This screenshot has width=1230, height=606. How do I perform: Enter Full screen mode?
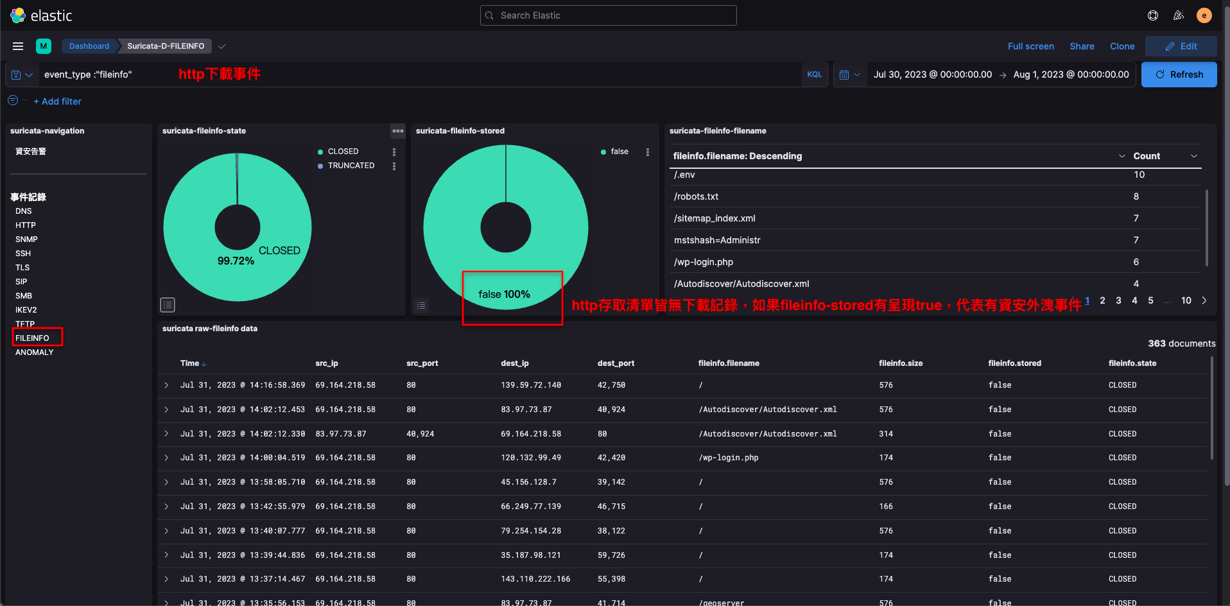[x=1031, y=46]
